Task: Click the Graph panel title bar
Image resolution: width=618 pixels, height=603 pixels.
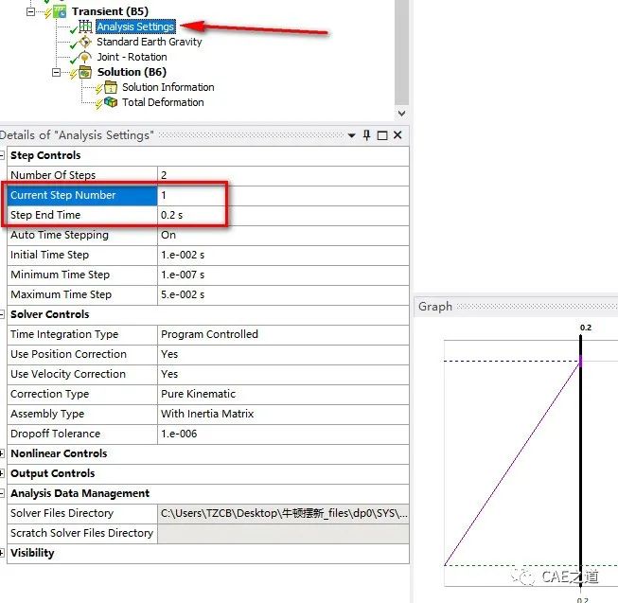Action: click(x=516, y=307)
